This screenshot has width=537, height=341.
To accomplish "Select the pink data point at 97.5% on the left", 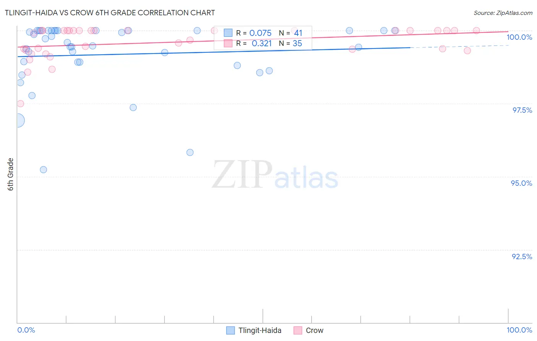I will [20, 104].
